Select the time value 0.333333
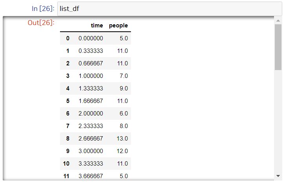285x184 pixels. (x=91, y=51)
